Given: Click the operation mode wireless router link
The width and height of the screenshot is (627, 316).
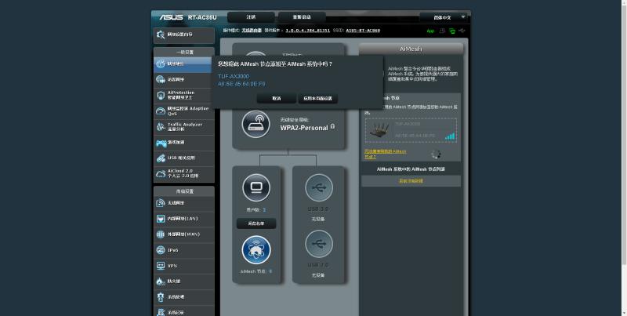Looking at the screenshot, I should click(x=252, y=31).
